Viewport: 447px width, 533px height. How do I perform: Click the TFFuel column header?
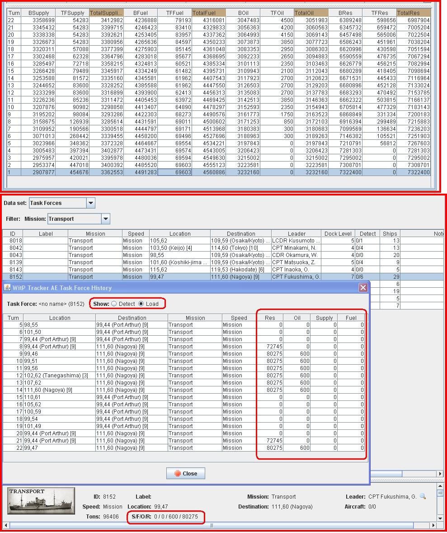coord(174,13)
